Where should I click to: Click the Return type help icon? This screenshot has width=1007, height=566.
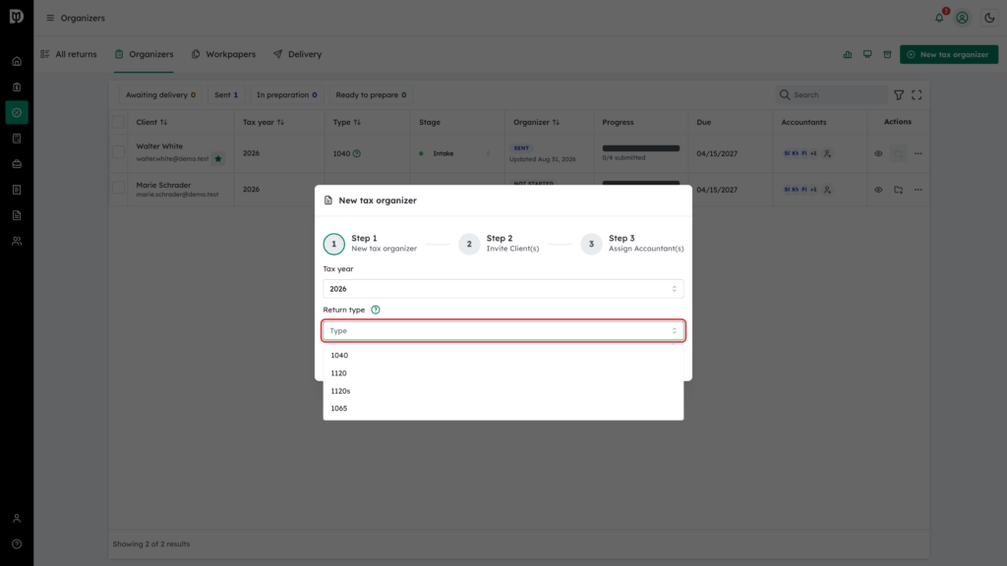pos(376,310)
